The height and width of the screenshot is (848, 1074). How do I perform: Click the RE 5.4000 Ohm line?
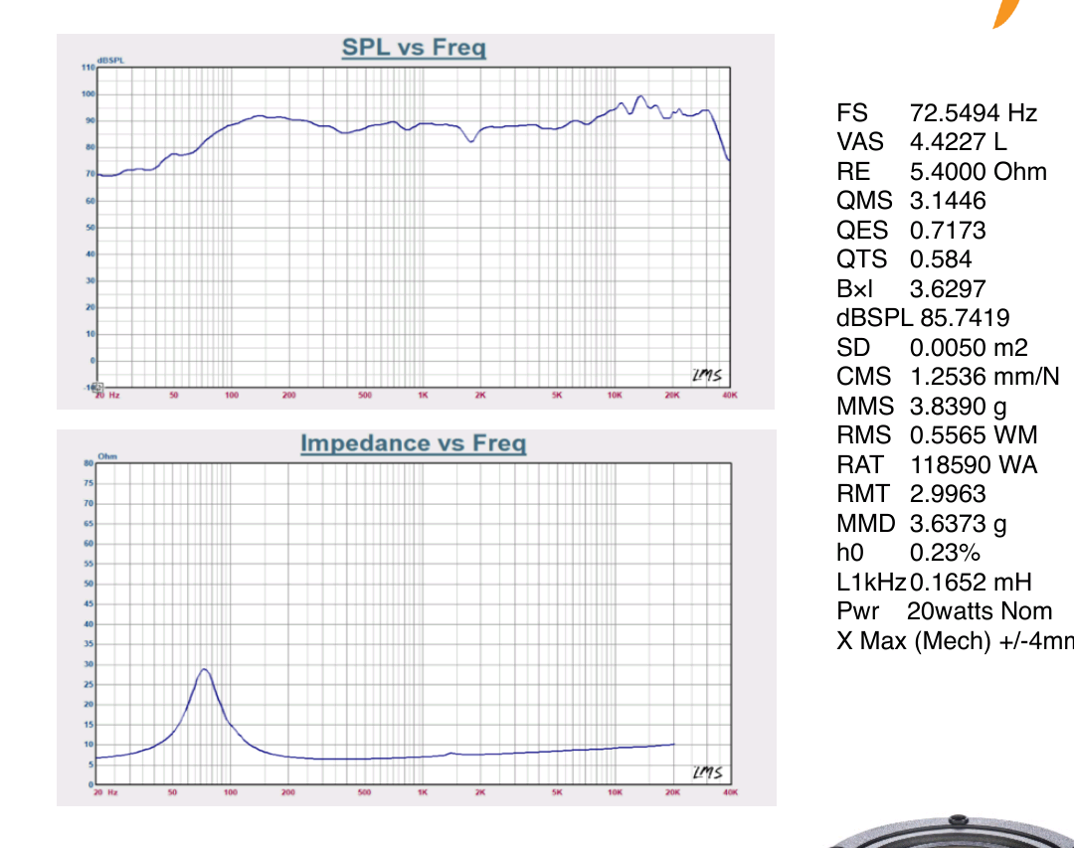(941, 171)
